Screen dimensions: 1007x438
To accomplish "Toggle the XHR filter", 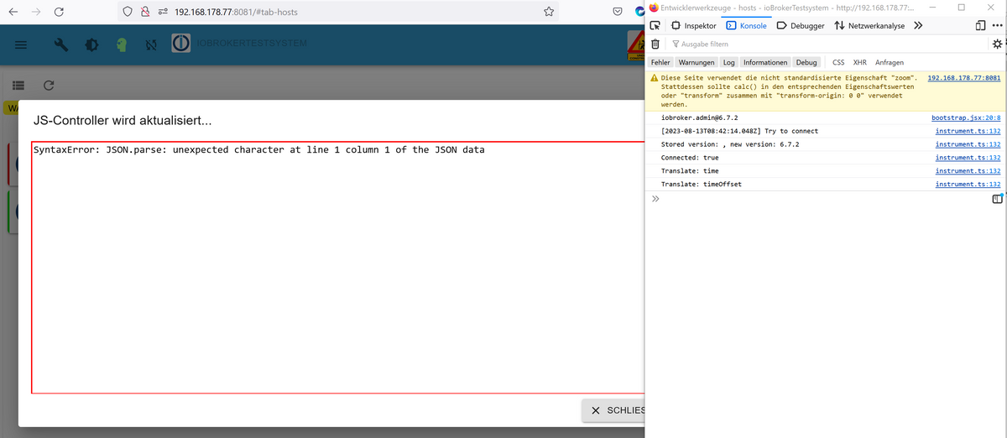I will pos(860,62).
